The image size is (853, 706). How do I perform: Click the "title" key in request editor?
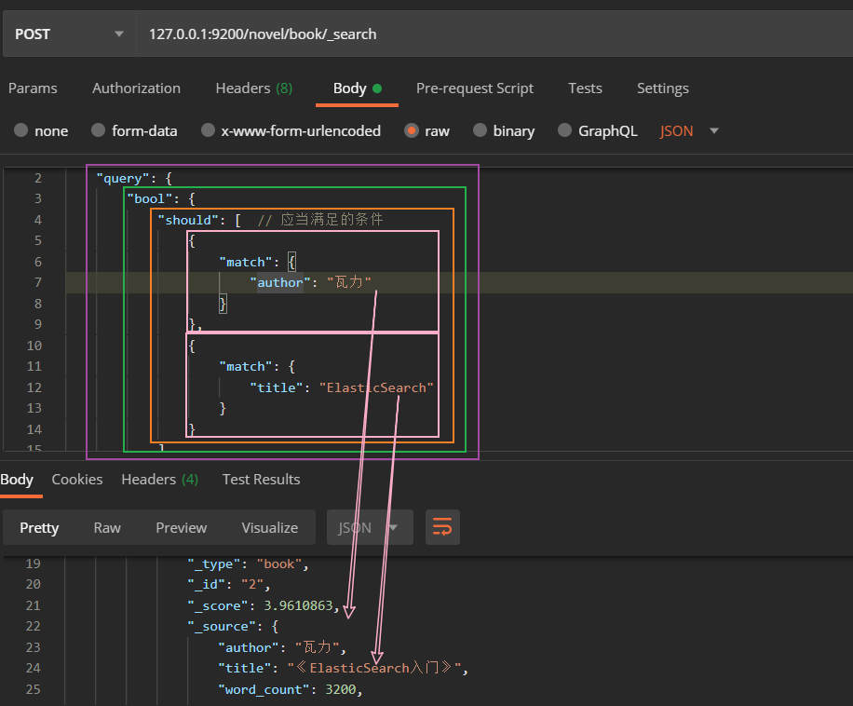pyautogui.click(x=277, y=387)
